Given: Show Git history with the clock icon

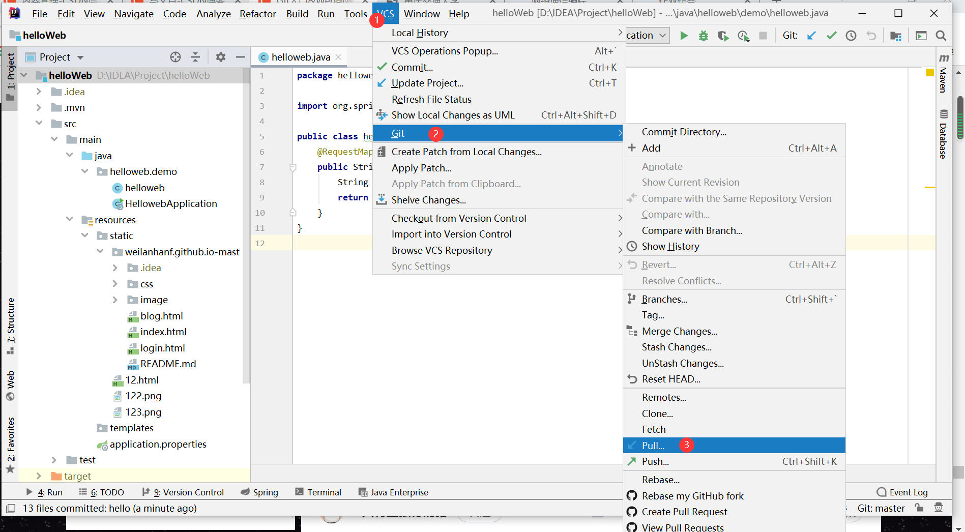Looking at the screenshot, I should click(x=851, y=36).
